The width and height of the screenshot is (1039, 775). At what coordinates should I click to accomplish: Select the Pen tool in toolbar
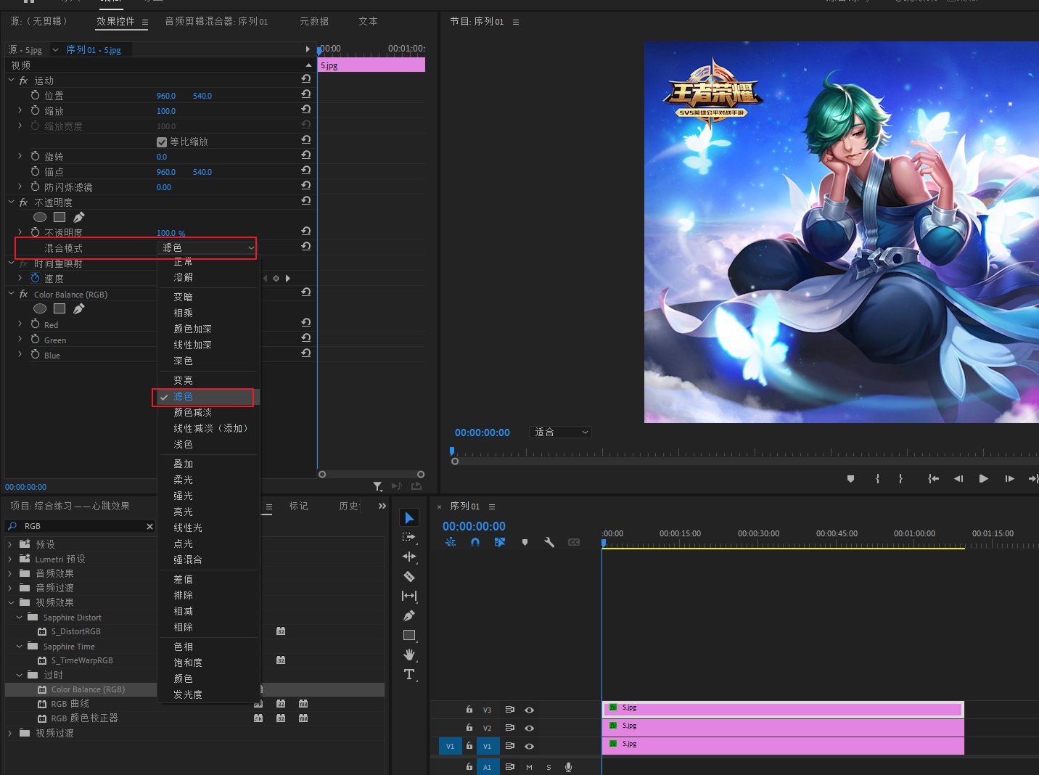coord(409,615)
